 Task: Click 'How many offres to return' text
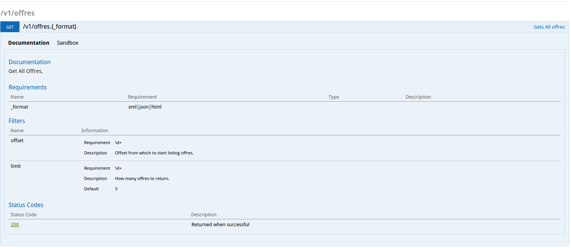[142, 178]
